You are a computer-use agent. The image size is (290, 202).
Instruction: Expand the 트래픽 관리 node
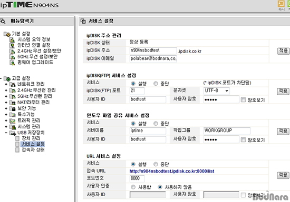[x=6, y=121]
